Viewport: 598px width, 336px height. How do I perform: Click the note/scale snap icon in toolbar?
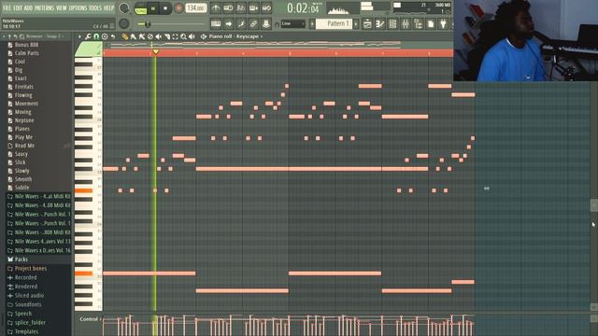241,24
